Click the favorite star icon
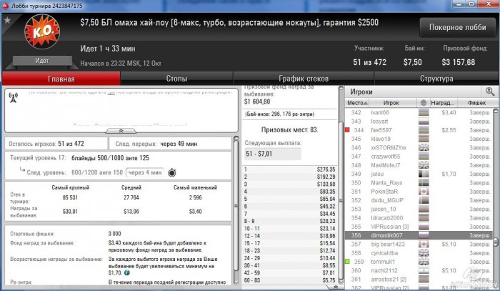 (x=7, y=21)
